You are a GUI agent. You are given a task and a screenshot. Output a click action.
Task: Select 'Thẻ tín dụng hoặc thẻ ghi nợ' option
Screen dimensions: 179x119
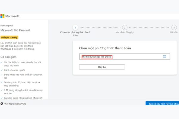97,57
